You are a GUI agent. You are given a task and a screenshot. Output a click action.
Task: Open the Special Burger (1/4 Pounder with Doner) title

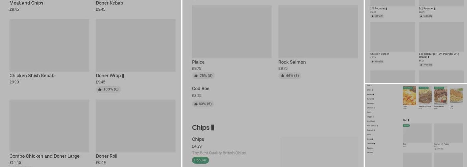pyautogui.click(x=439, y=55)
